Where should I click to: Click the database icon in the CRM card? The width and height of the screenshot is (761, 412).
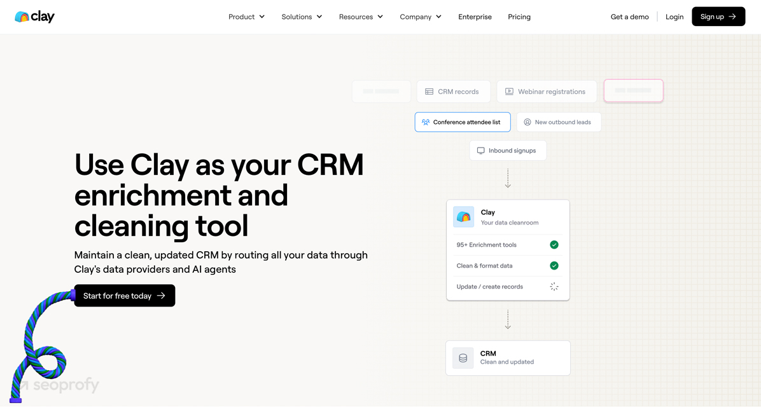463,358
